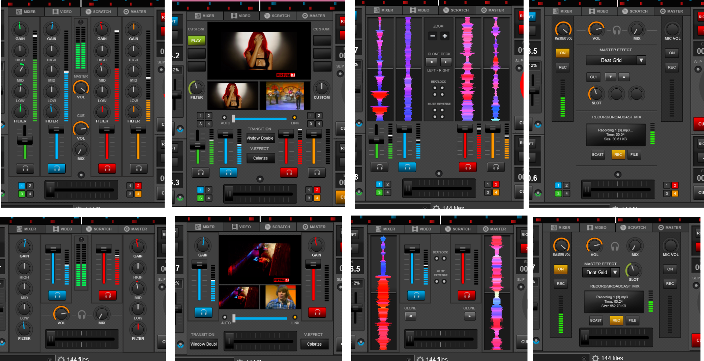Screen dimensions: 704x361
Task: Click BCAST button below the 00:04 recording
Action: (597, 155)
